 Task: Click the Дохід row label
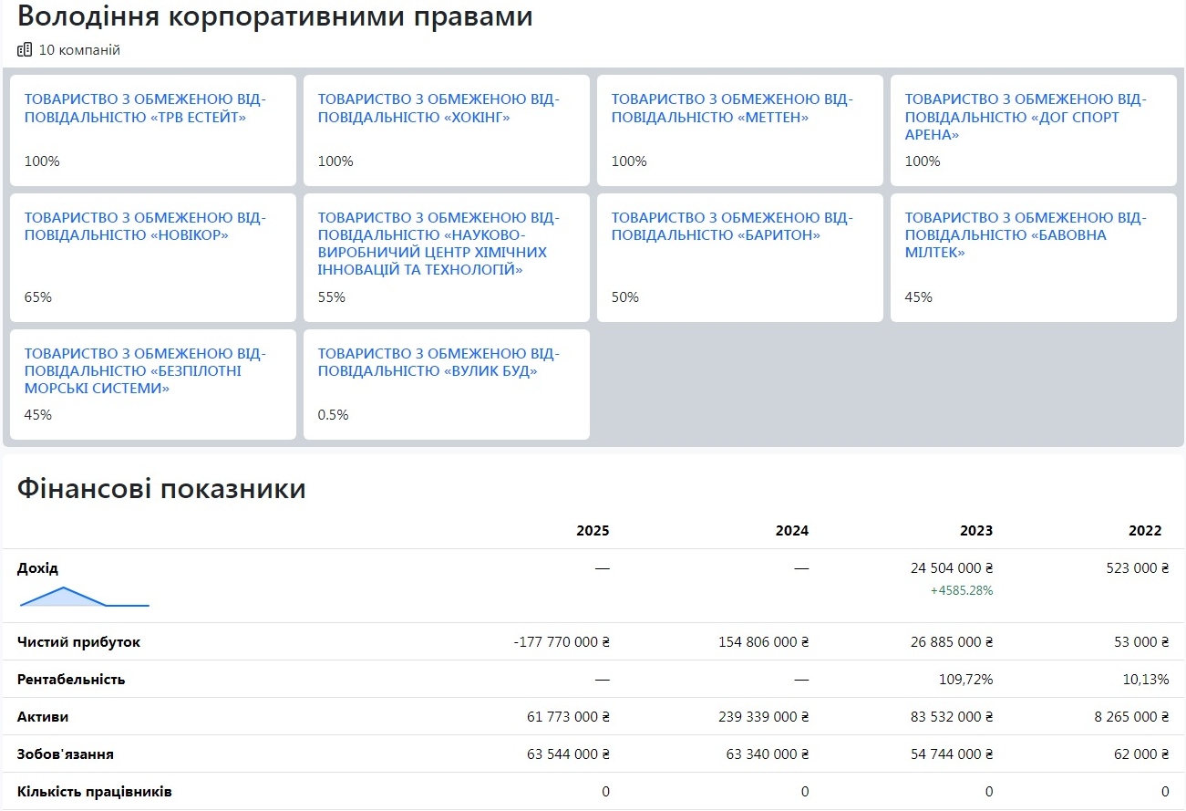pos(37,567)
